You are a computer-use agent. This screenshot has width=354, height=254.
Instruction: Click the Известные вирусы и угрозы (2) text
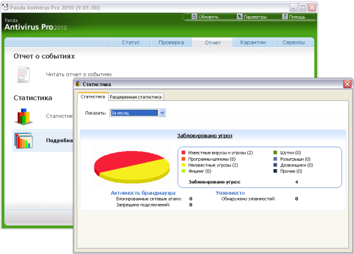point(220,152)
